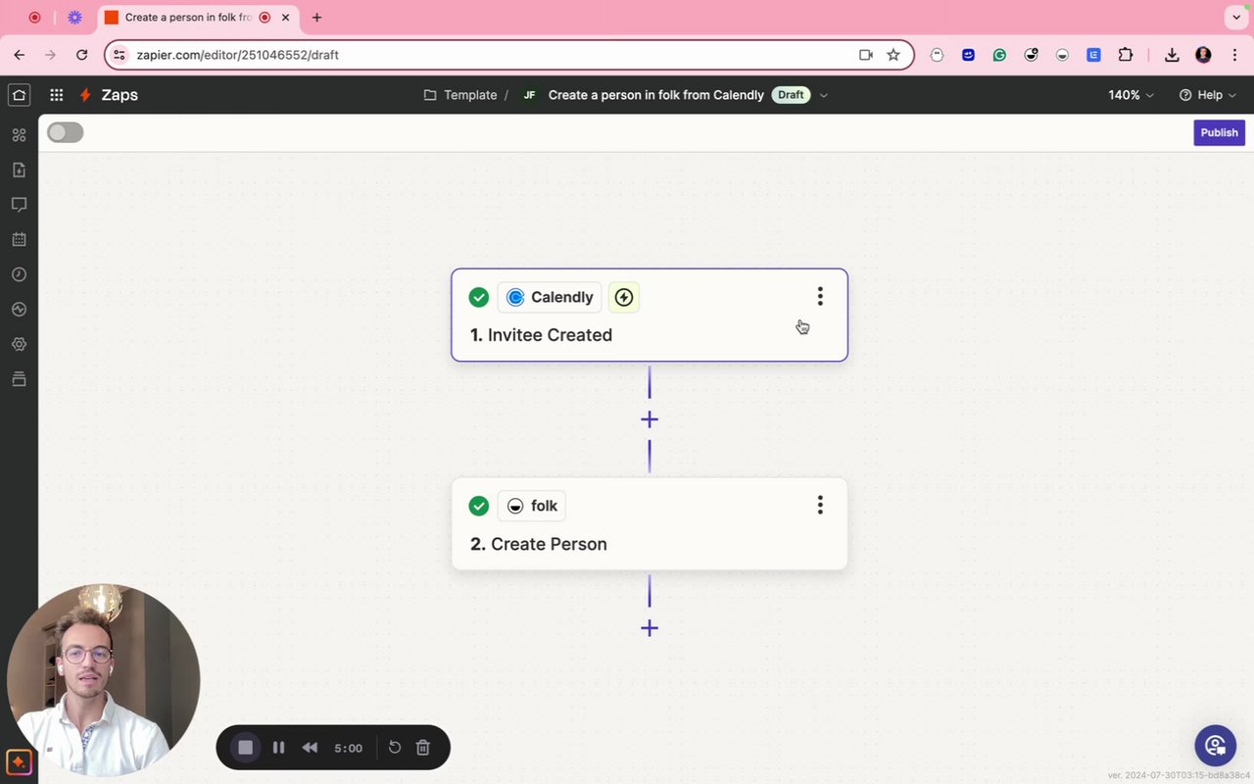The width and height of the screenshot is (1254, 784).
Task: Open the Chrome profile avatar
Action: 1203,55
